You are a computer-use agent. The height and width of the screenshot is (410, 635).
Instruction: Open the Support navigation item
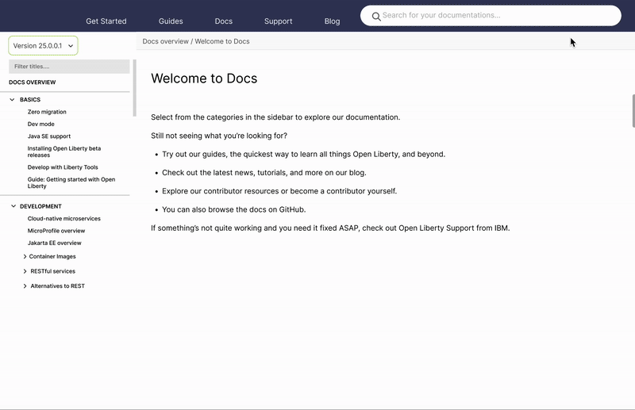[279, 21]
